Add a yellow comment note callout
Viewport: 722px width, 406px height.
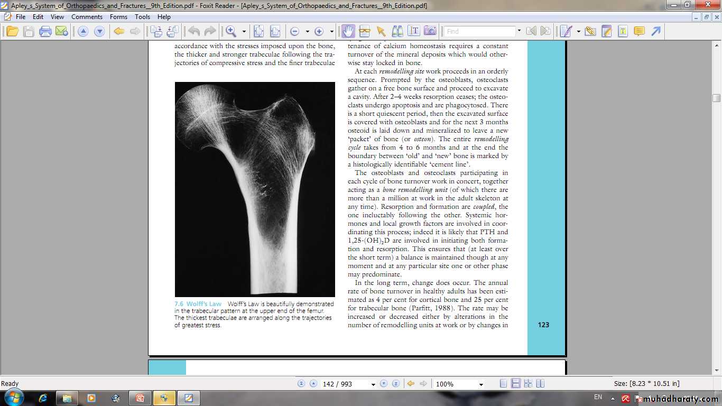click(639, 32)
